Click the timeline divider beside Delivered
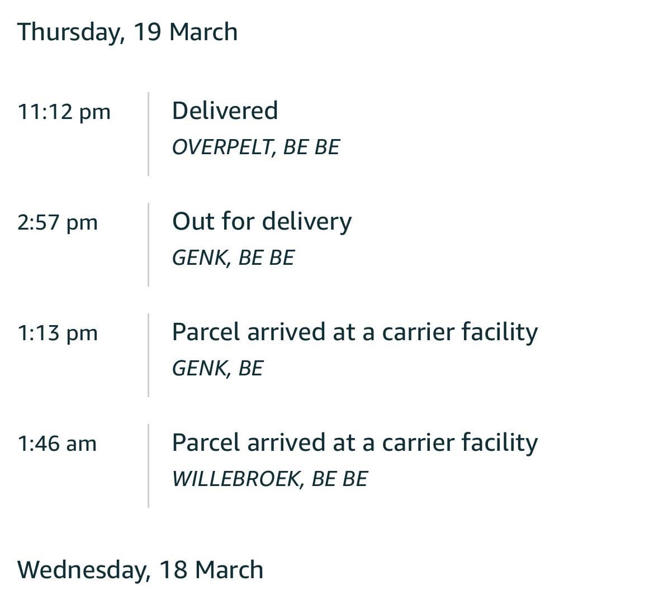 [x=148, y=134]
